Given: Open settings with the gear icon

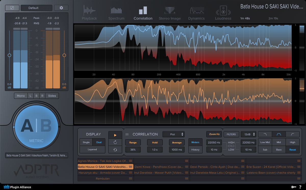Looking at the screenshot, I should point(61,8).
